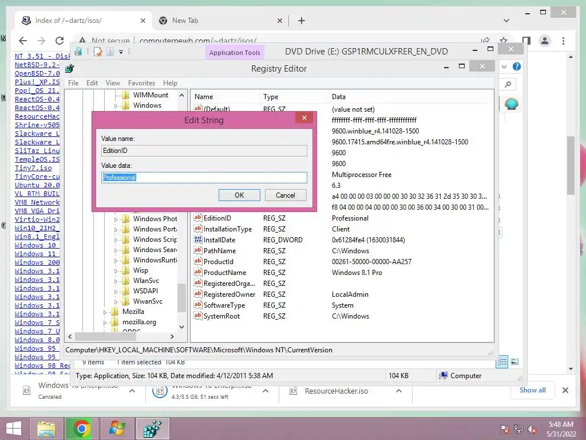Screen dimensions: 586x440
Task: Open File Explorer from the taskbar
Action: coord(46,429)
